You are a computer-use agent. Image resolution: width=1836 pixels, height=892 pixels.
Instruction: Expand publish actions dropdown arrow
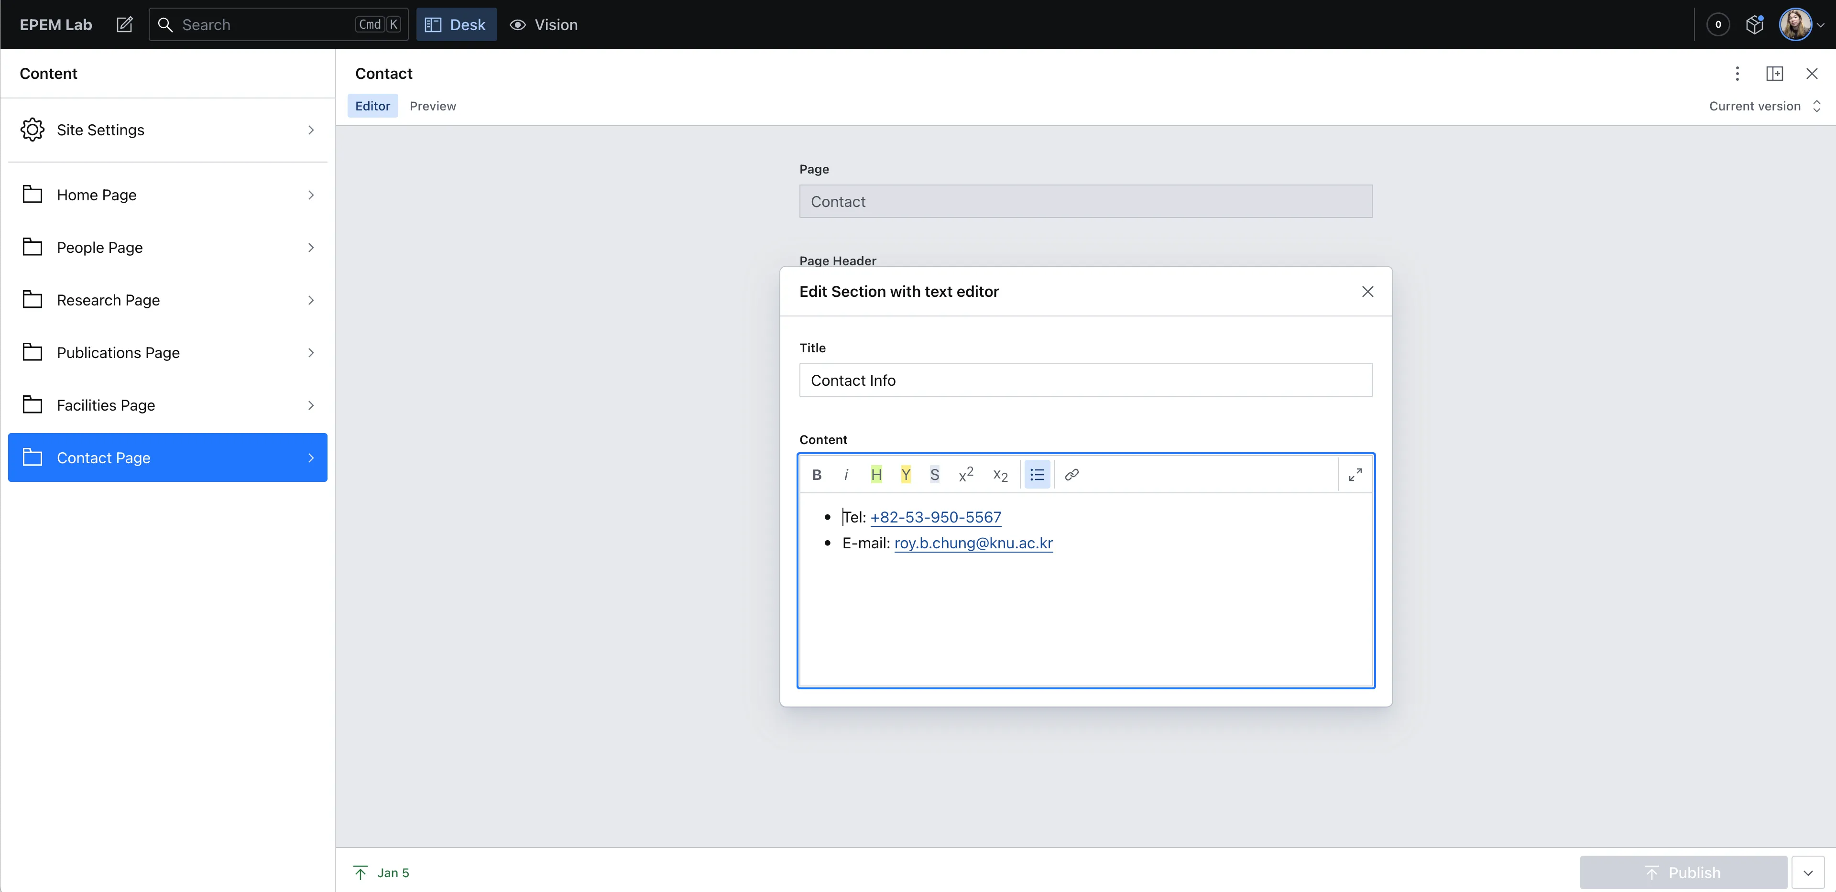pos(1807,873)
